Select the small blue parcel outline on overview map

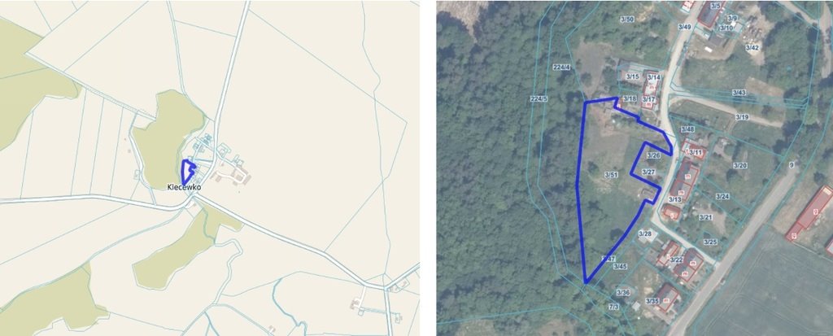click(188, 172)
